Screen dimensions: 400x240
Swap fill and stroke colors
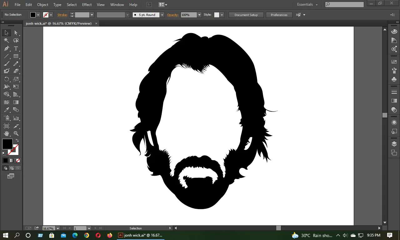point(17,140)
